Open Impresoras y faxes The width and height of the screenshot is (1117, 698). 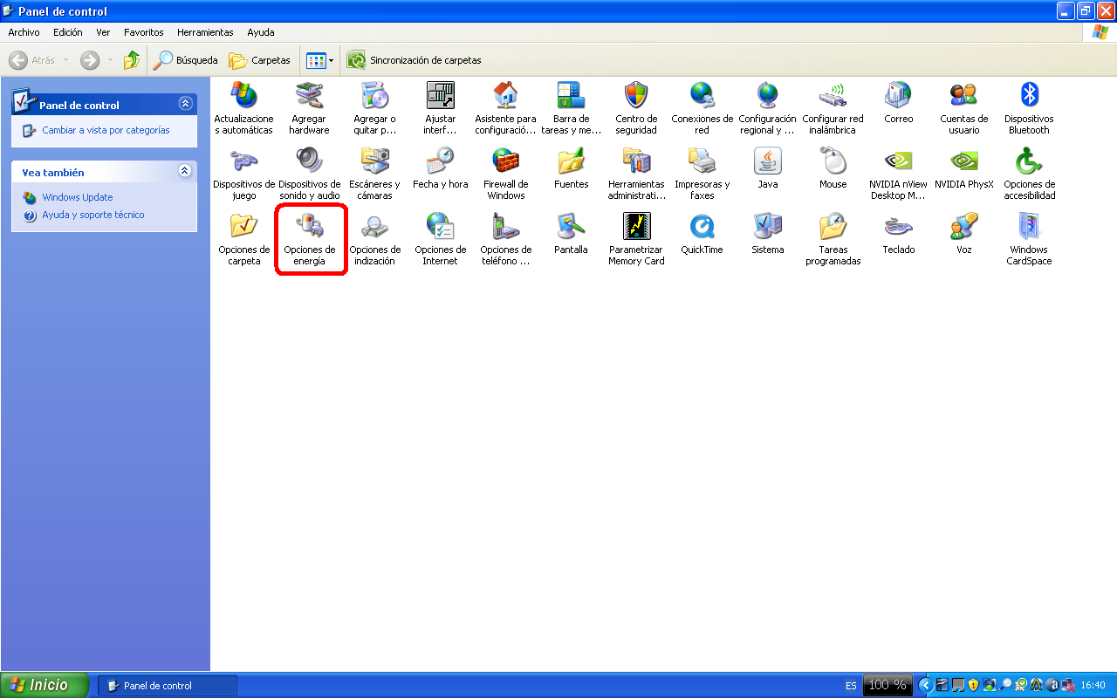point(702,174)
